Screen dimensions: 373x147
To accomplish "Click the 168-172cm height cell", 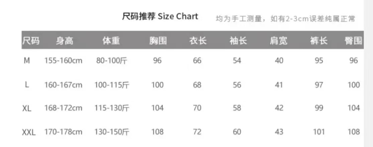I will 63,108.
